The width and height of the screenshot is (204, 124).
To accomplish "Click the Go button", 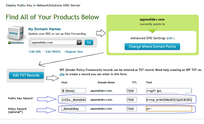I will tap(89, 42).
